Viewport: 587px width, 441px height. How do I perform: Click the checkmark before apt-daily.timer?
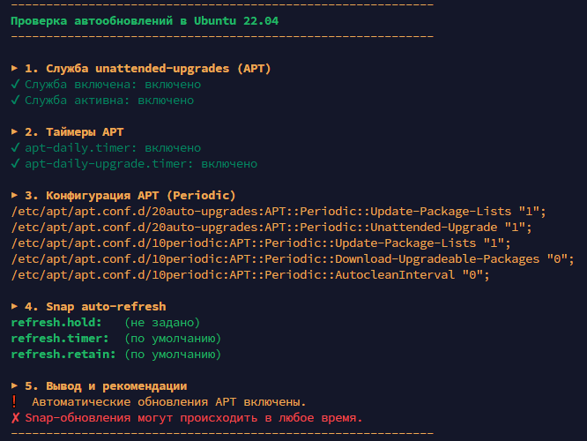15,147
